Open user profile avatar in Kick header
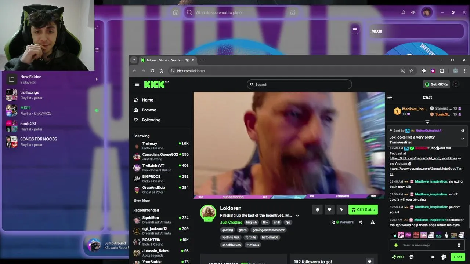The width and height of the screenshot is (470, 264). (x=456, y=84)
